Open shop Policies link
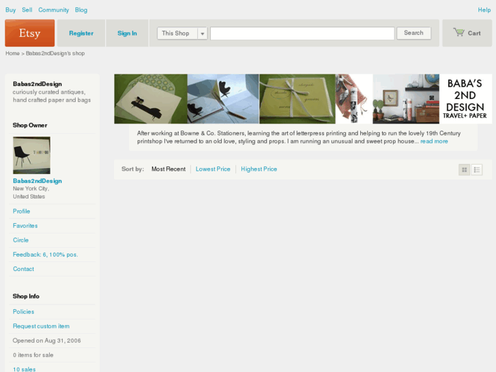The height and width of the screenshot is (372, 496). coord(23,311)
